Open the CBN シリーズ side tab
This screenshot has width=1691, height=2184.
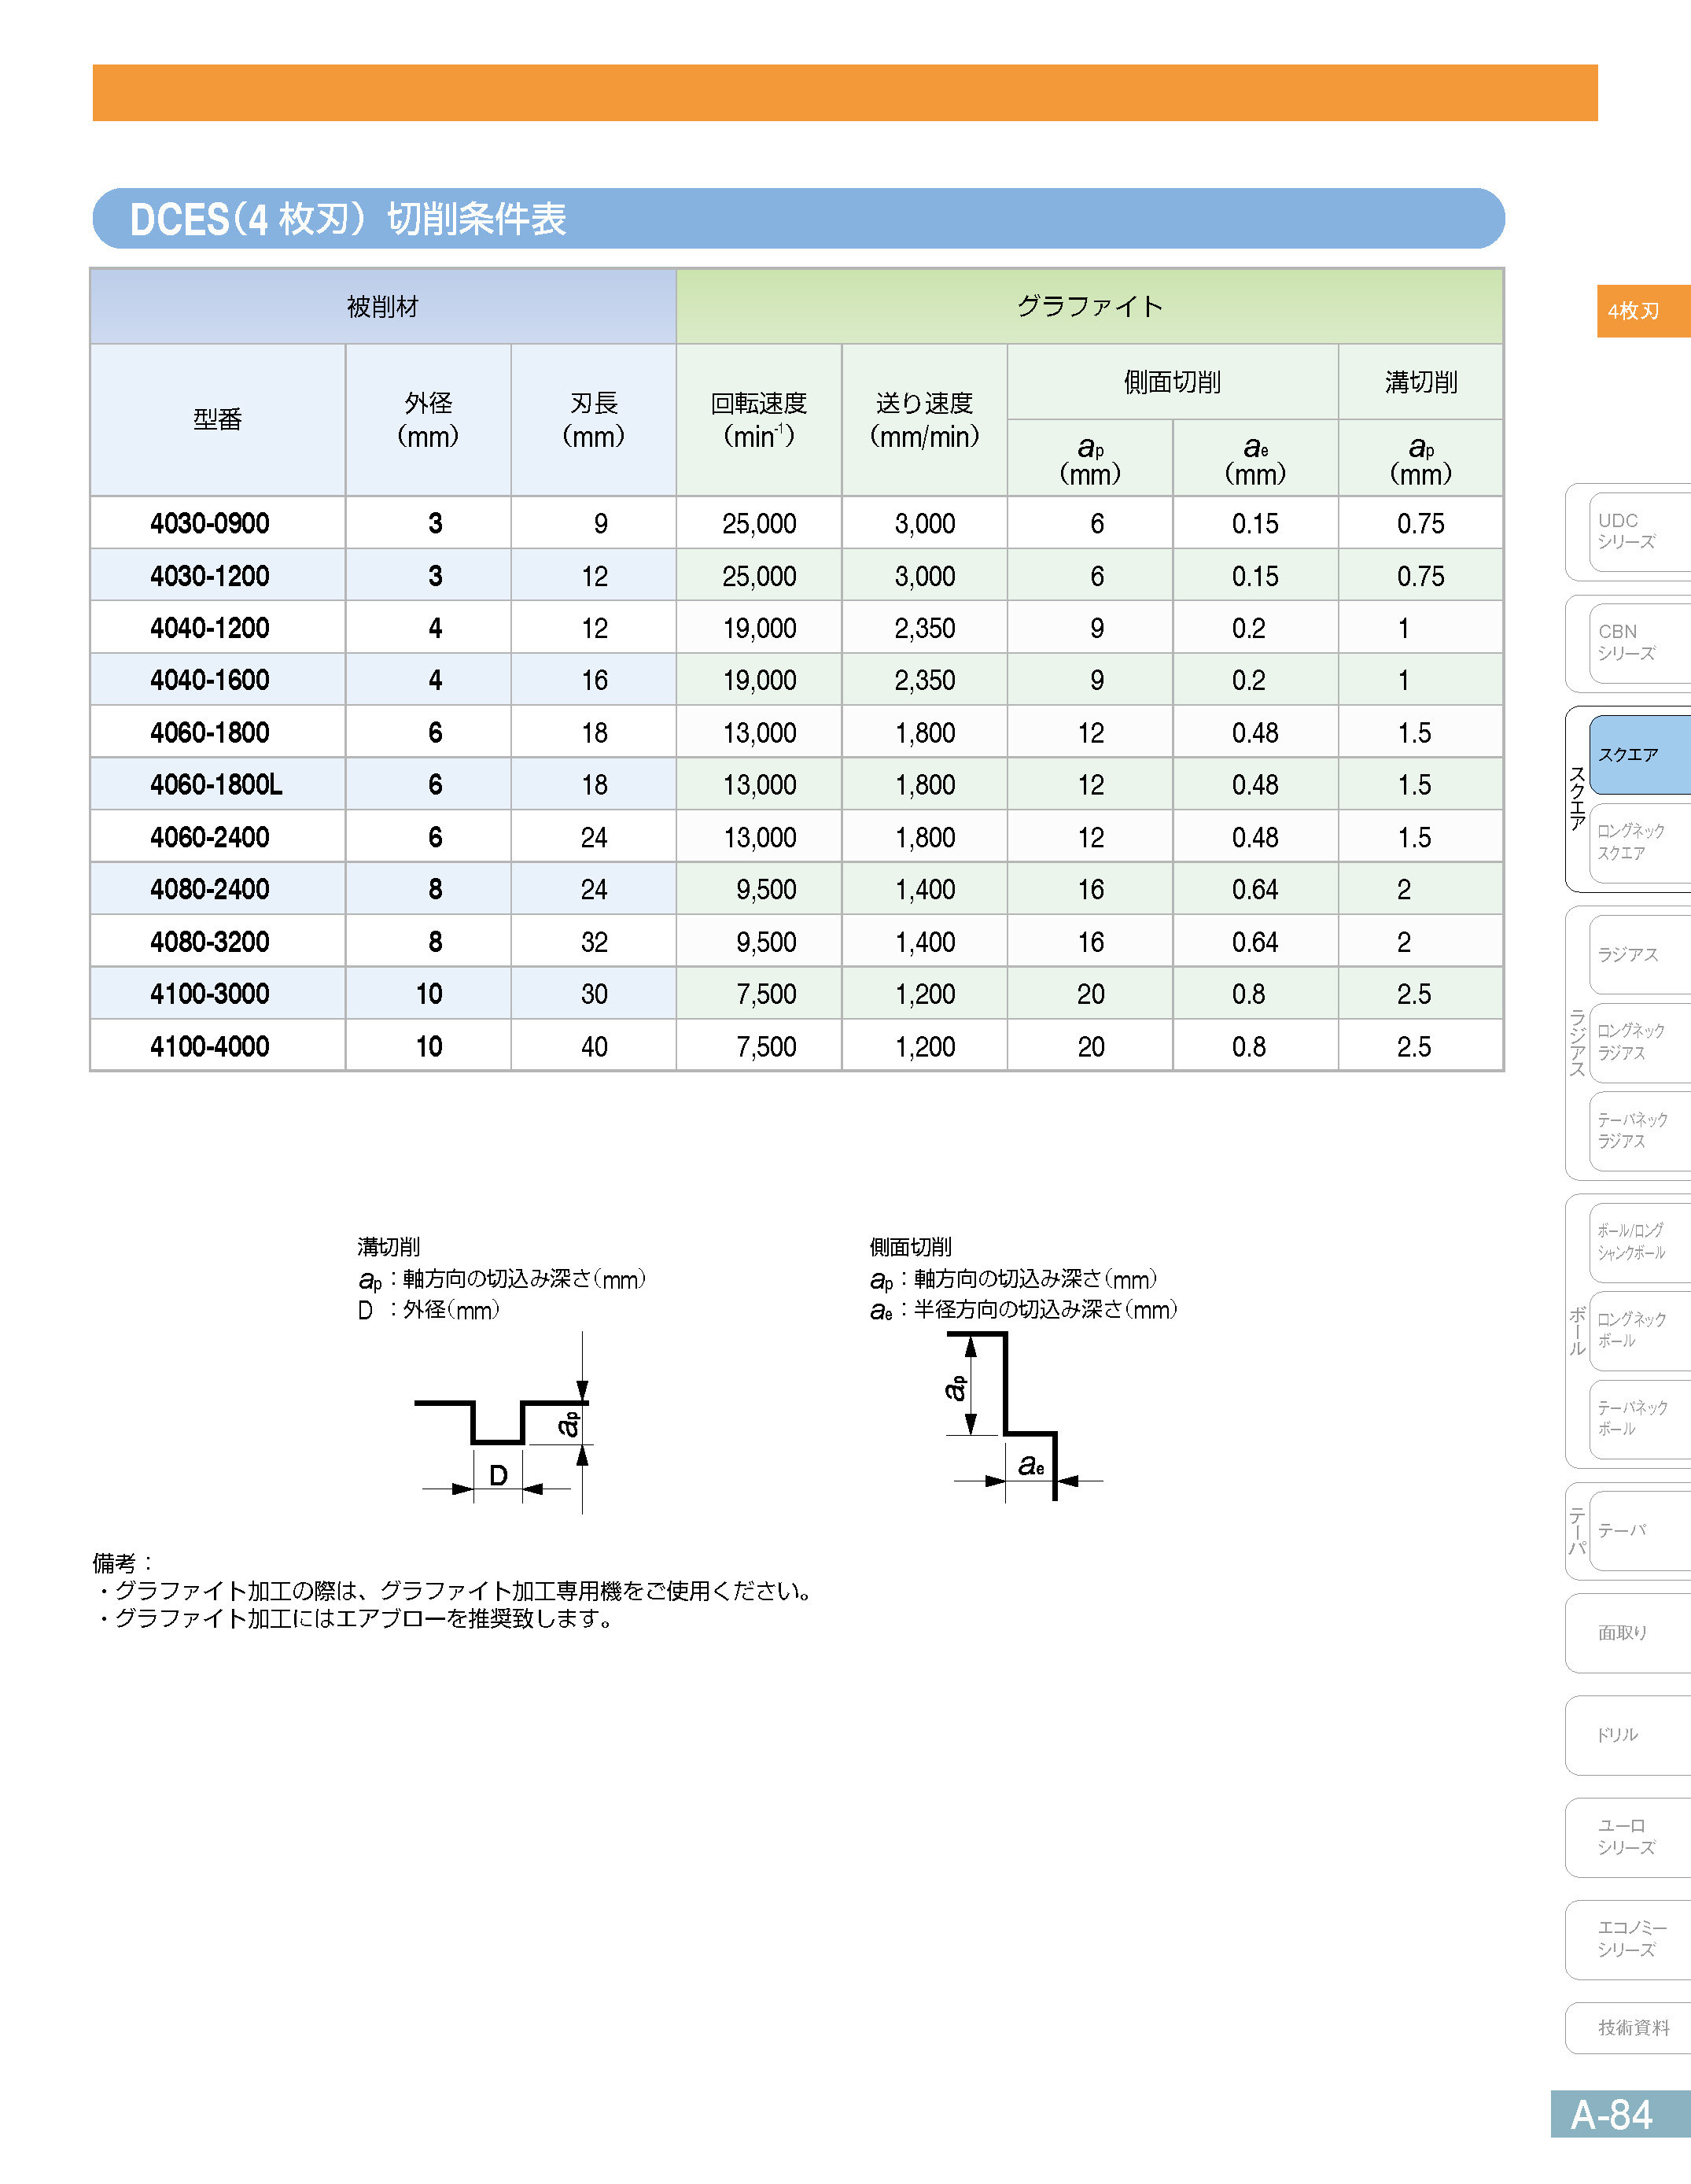click(1639, 642)
